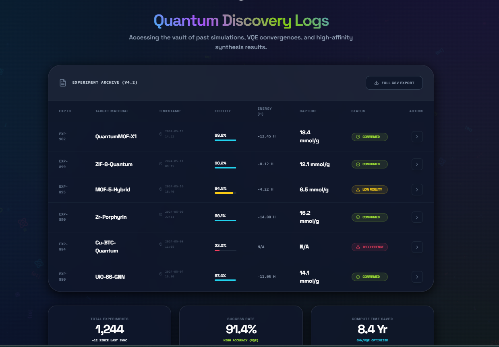Click the Confirmed badge for UiO-66-GNN
This screenshot has width=499, height=347.
(369, 277)
